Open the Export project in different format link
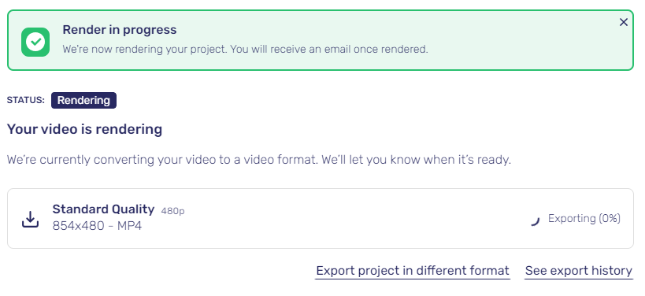The image size is (645, 296). (x=413, y=271)
